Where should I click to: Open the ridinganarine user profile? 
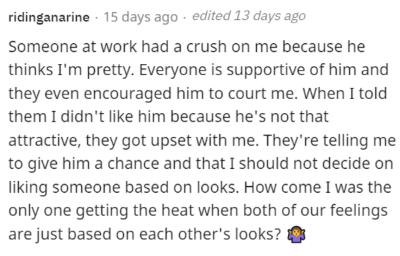[49, 17]
